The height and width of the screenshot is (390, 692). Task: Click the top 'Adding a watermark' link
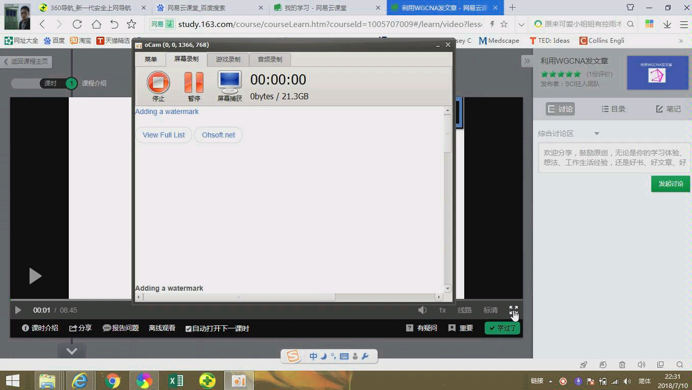click(167, 112)
